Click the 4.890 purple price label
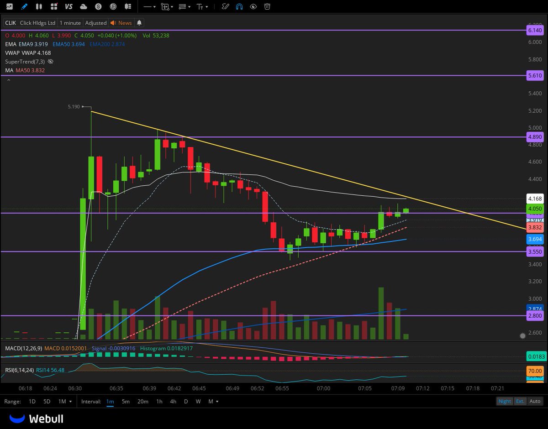Image resolution: width=548 pixels, height=429 pixels. [535, 137]
